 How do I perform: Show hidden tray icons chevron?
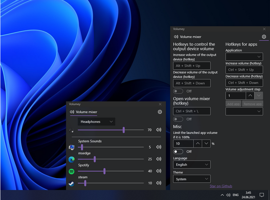(x=222, y=195)
